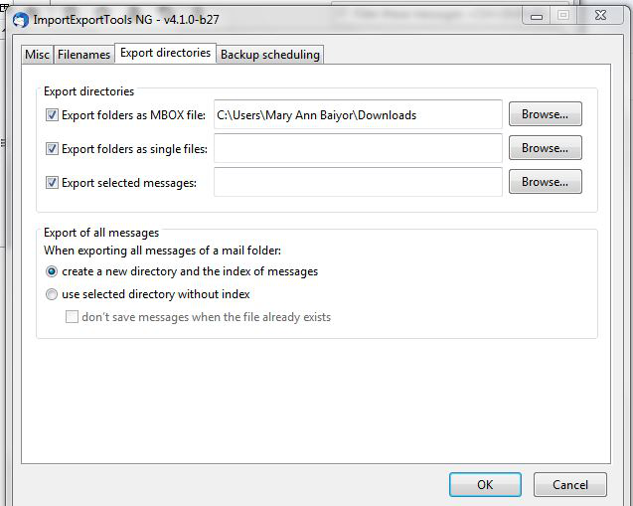Minimize the ImportExportTools NG window
Screen dimensions: 633x506
(537, 16)
